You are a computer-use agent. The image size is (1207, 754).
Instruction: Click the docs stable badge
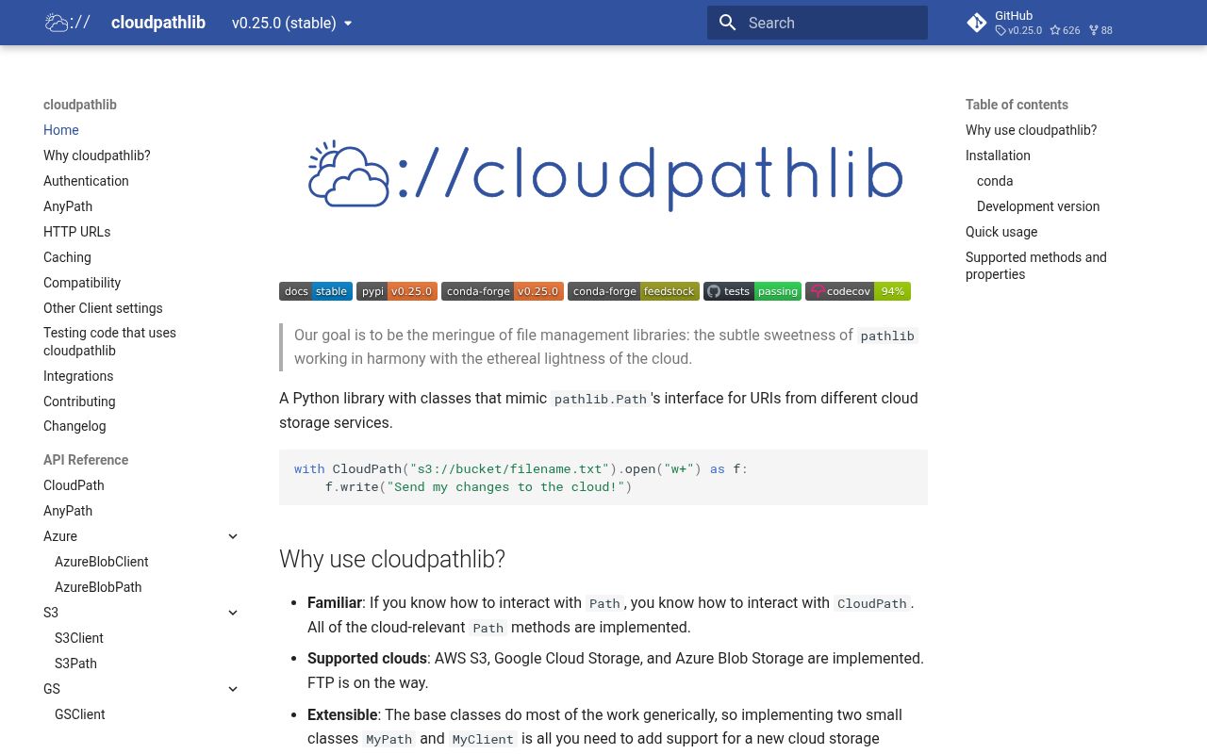click(316, 291)
